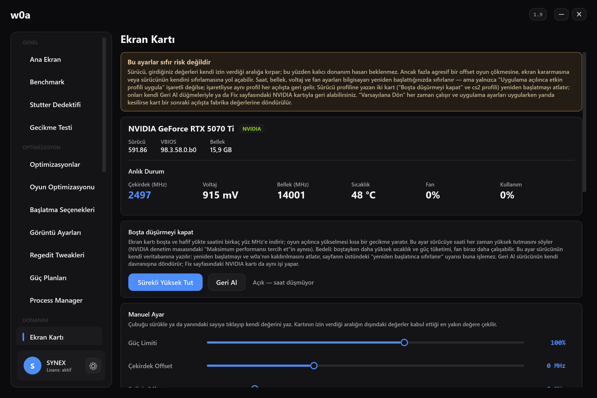The height and width of the screenshot is (398, 597).
Task: Click the 'Bu ayarlar sıfır risk değildir' warning title
Action: coord(169,62)
